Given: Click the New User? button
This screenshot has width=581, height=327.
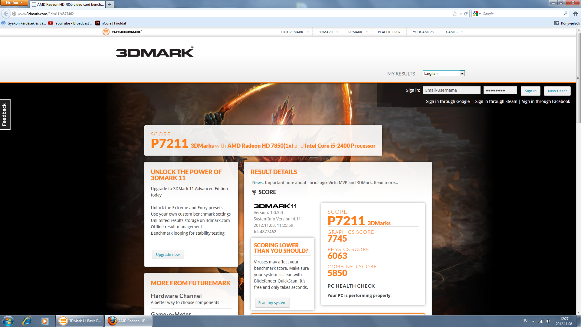Looking at the screenshot, I should point(557,91).
